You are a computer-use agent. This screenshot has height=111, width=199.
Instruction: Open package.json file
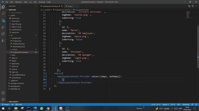[x=15, y=86]
